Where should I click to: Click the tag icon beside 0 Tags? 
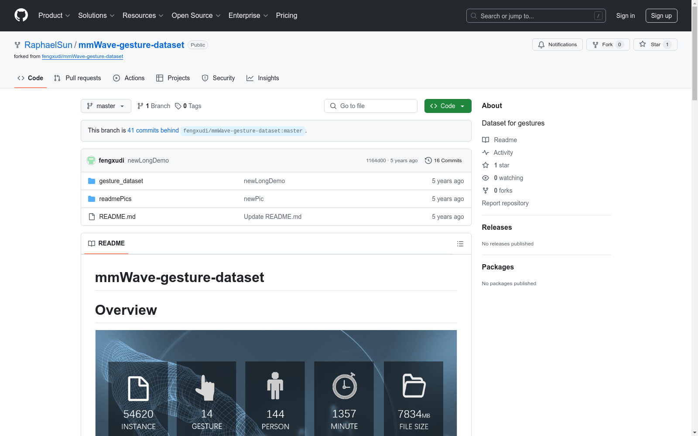[x=178, y=106]
